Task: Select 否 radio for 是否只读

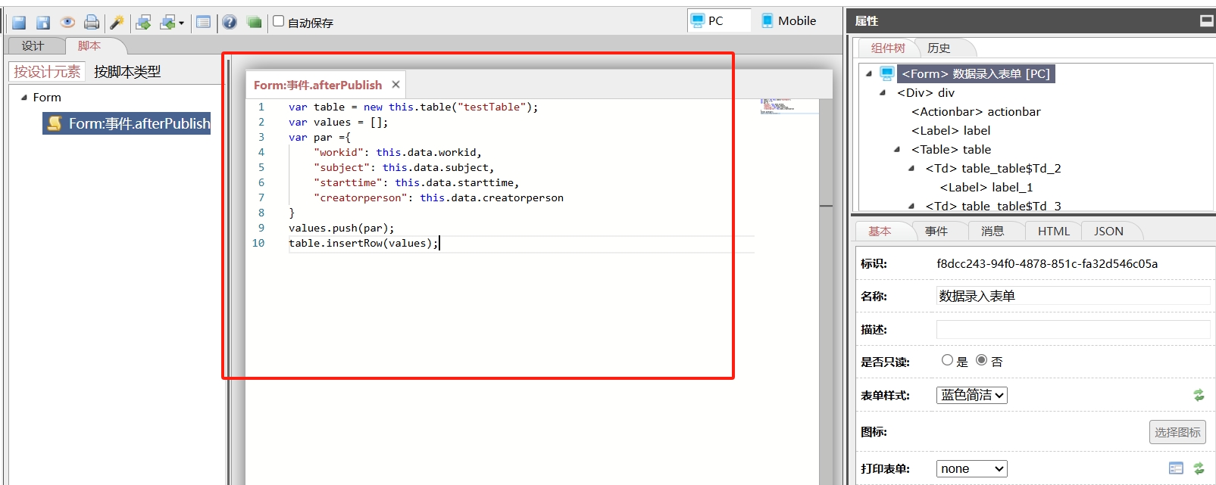Action: [981, 360]
